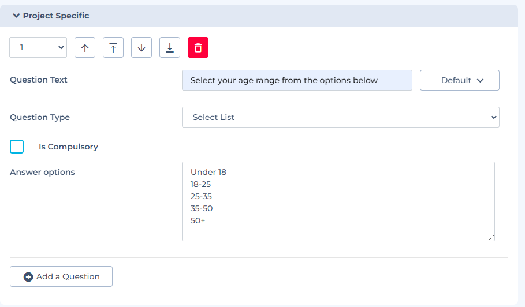Move question to the top

coord(113,47)
